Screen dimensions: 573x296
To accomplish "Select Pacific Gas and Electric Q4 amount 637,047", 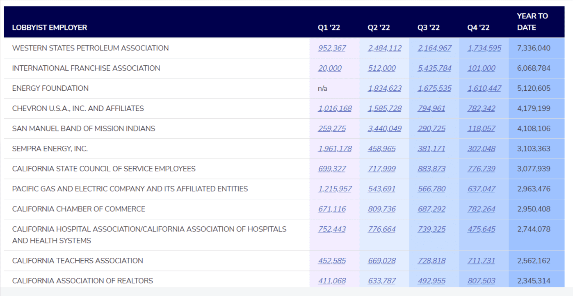I will click(x=481, y=189).
